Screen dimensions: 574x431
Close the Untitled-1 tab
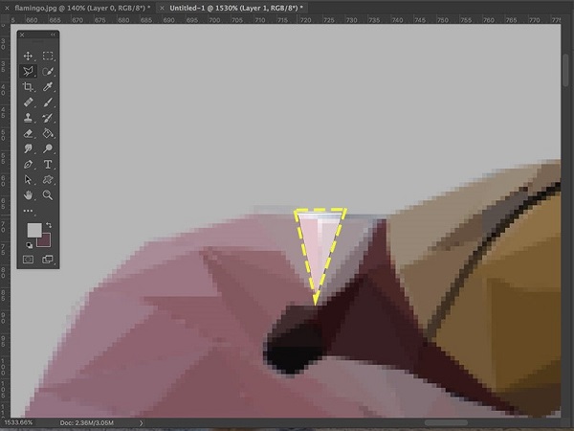[162, 8]
